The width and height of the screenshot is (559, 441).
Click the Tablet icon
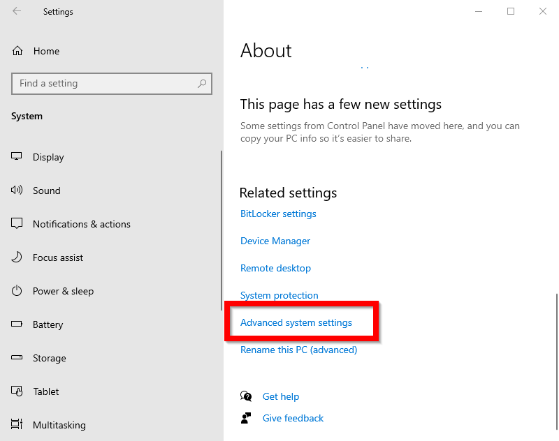pos(17,391)
